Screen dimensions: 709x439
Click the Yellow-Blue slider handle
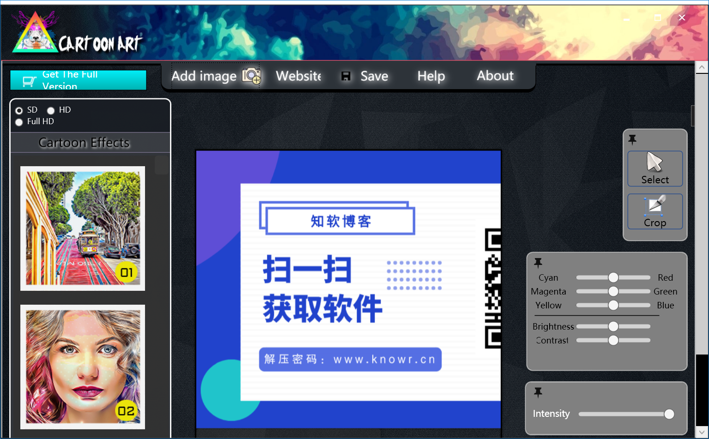coord(613,305)
